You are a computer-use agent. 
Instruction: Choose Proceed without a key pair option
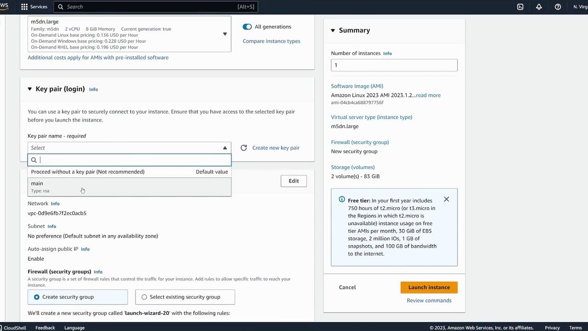88,172
